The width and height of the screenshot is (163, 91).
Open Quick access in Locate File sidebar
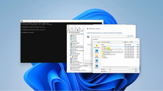click(x=97, y=46)
